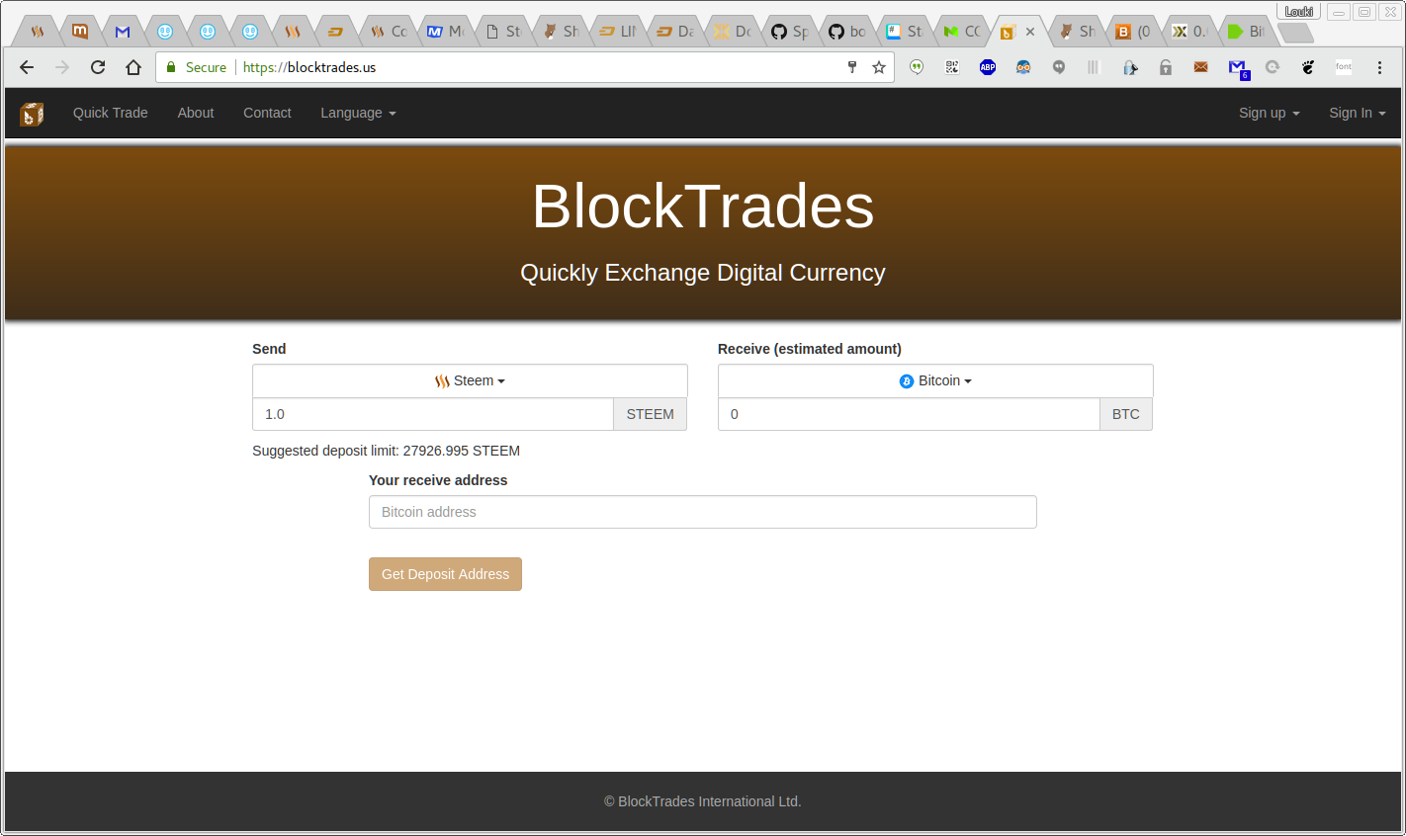Open the gray open-padlock extension icon
The height and width of the screenshot is (836, 1406).
tap(1166, 67)
